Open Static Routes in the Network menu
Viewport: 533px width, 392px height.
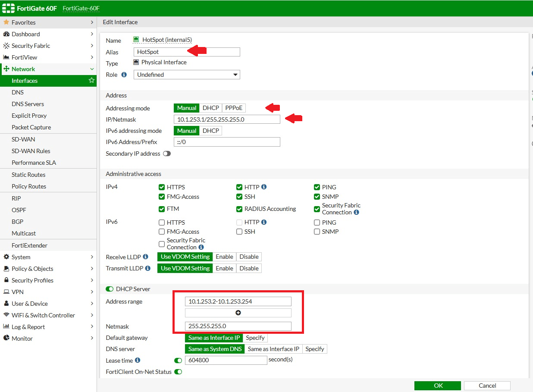tap(28, 175)
